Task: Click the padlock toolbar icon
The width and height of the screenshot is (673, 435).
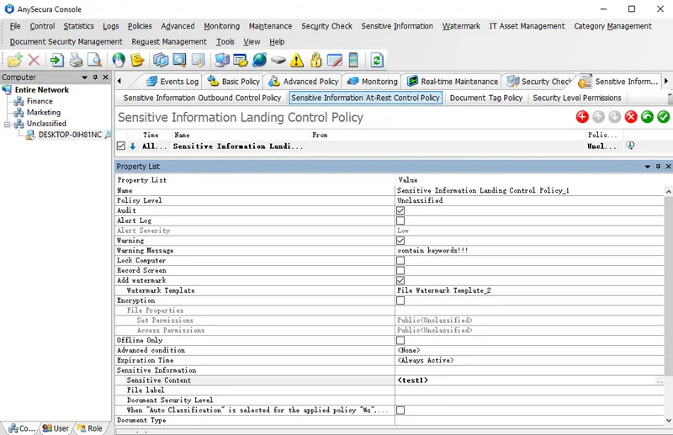Action: (x=316, y=60)
